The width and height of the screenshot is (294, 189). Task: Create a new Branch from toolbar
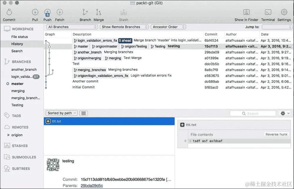pyautogui.click(x=85, y=12)
